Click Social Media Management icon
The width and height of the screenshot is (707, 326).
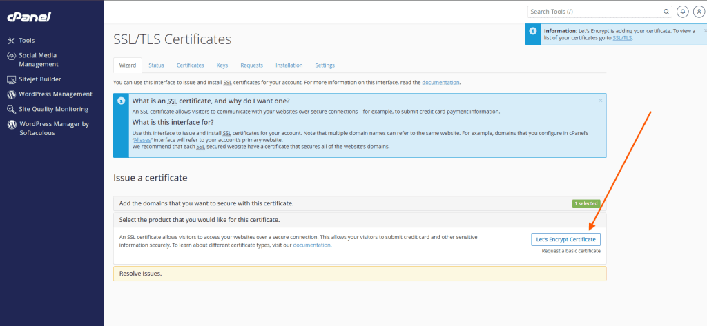[x=12, y=55]
